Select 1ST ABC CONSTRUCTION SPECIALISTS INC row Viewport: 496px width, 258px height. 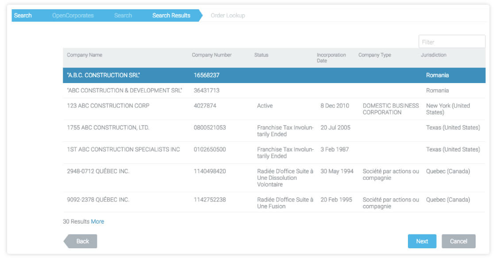[274, 152]
